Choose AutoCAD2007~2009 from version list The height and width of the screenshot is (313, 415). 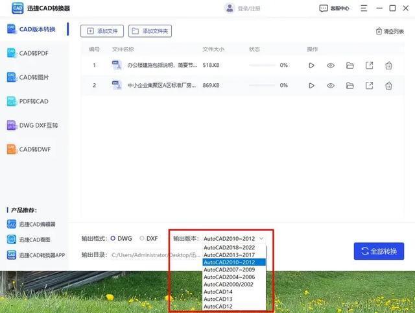coord(234,269)
